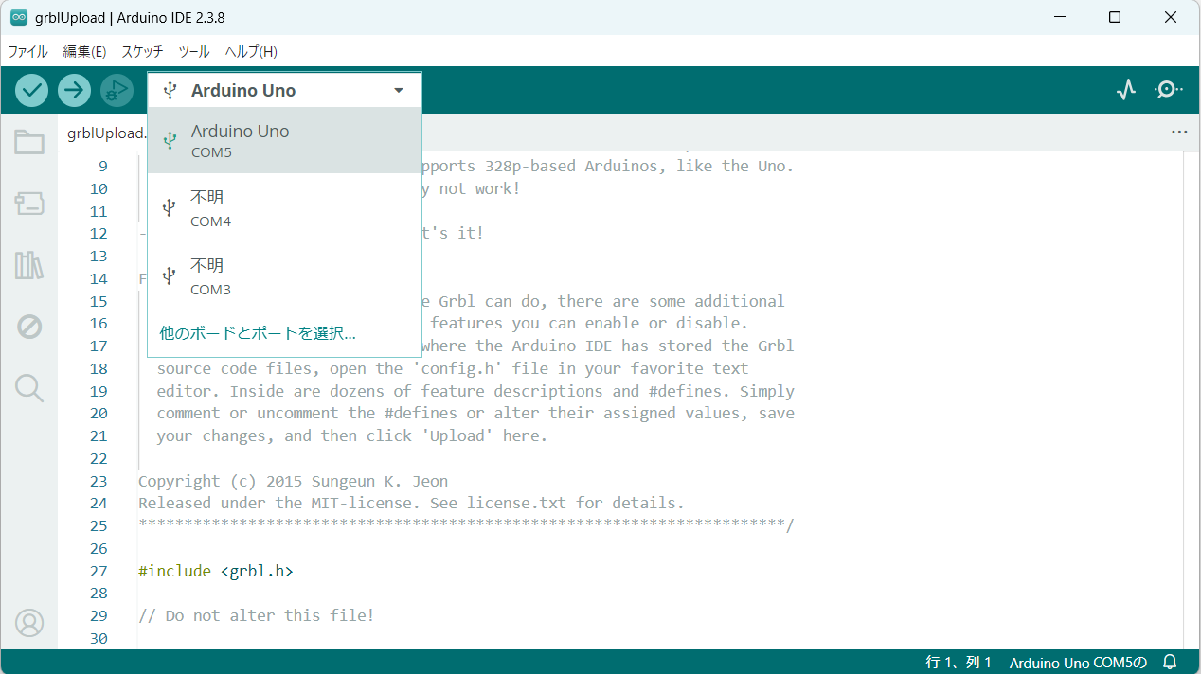Open the Search sidebar icon

29,388
